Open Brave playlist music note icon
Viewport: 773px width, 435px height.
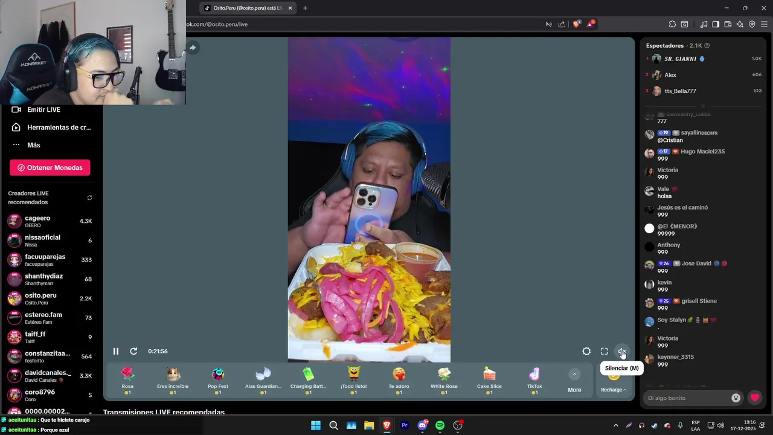click(x=704, y=24)
